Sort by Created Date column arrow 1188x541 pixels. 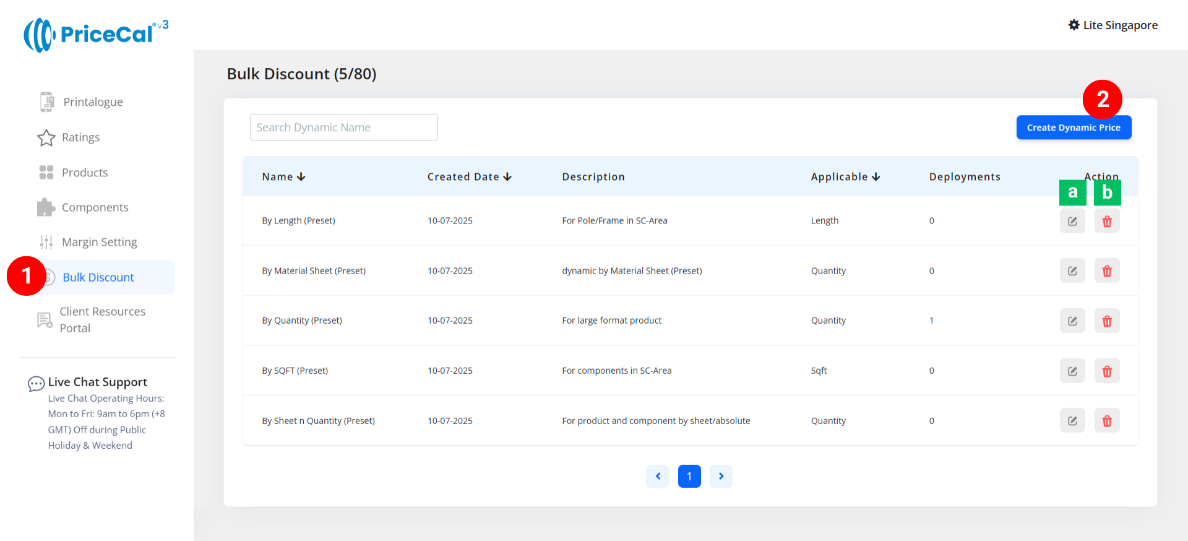(507, 177)
